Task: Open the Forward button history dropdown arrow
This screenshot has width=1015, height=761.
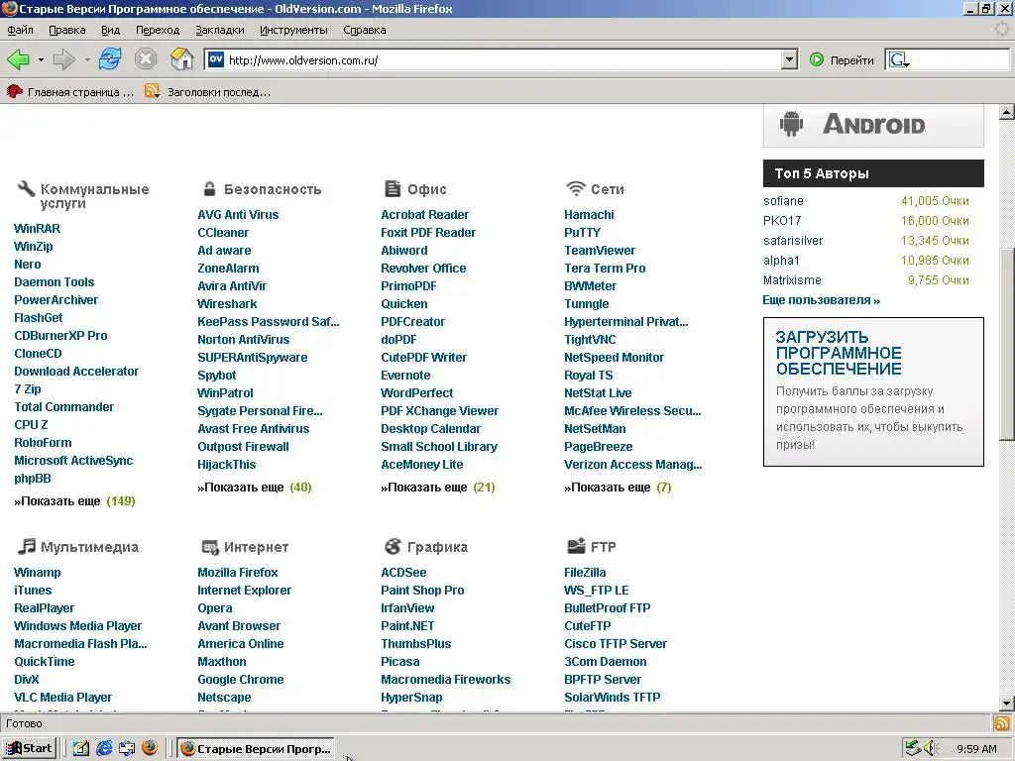Action: click(x=87, y=60)
